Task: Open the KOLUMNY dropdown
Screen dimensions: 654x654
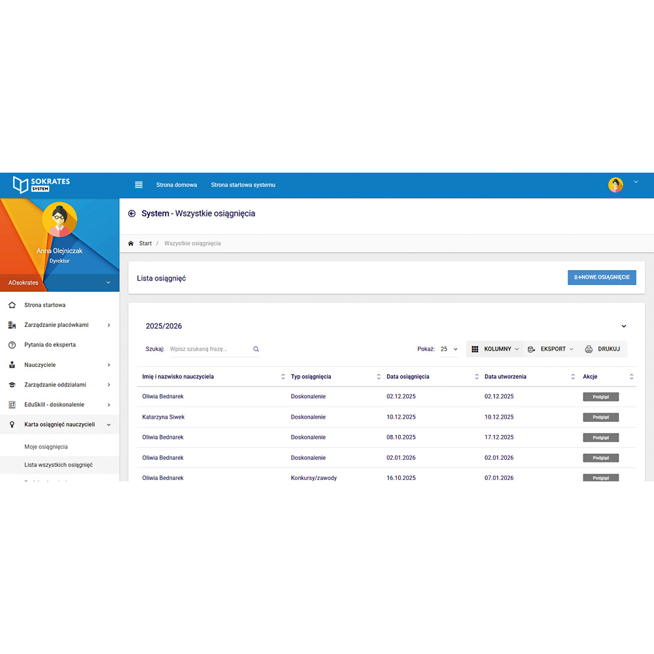Action: tap(495, 349)
